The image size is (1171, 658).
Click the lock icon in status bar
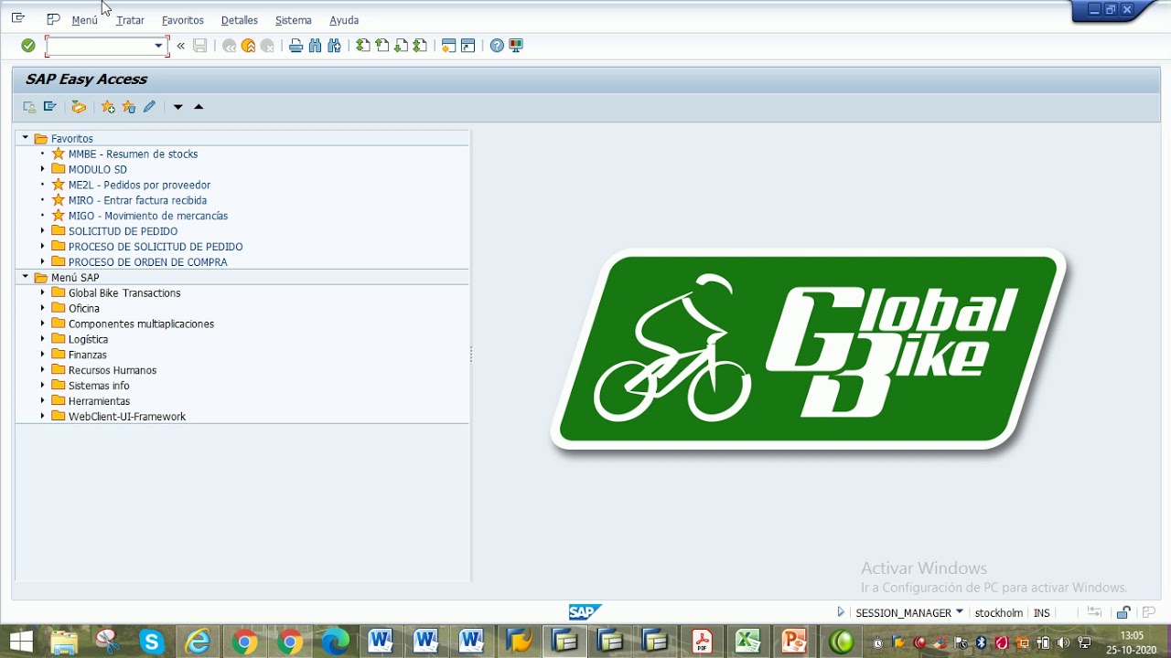pos(1123,612)
